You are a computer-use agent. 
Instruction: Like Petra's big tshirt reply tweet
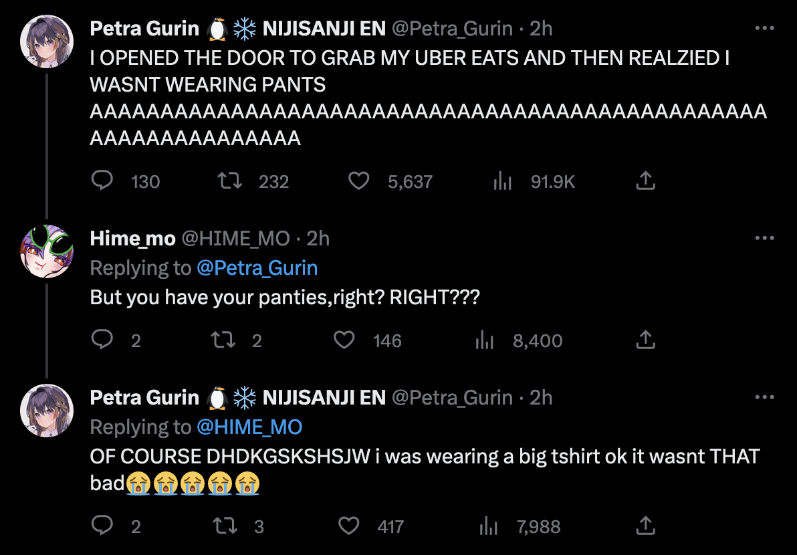[348, 526]
